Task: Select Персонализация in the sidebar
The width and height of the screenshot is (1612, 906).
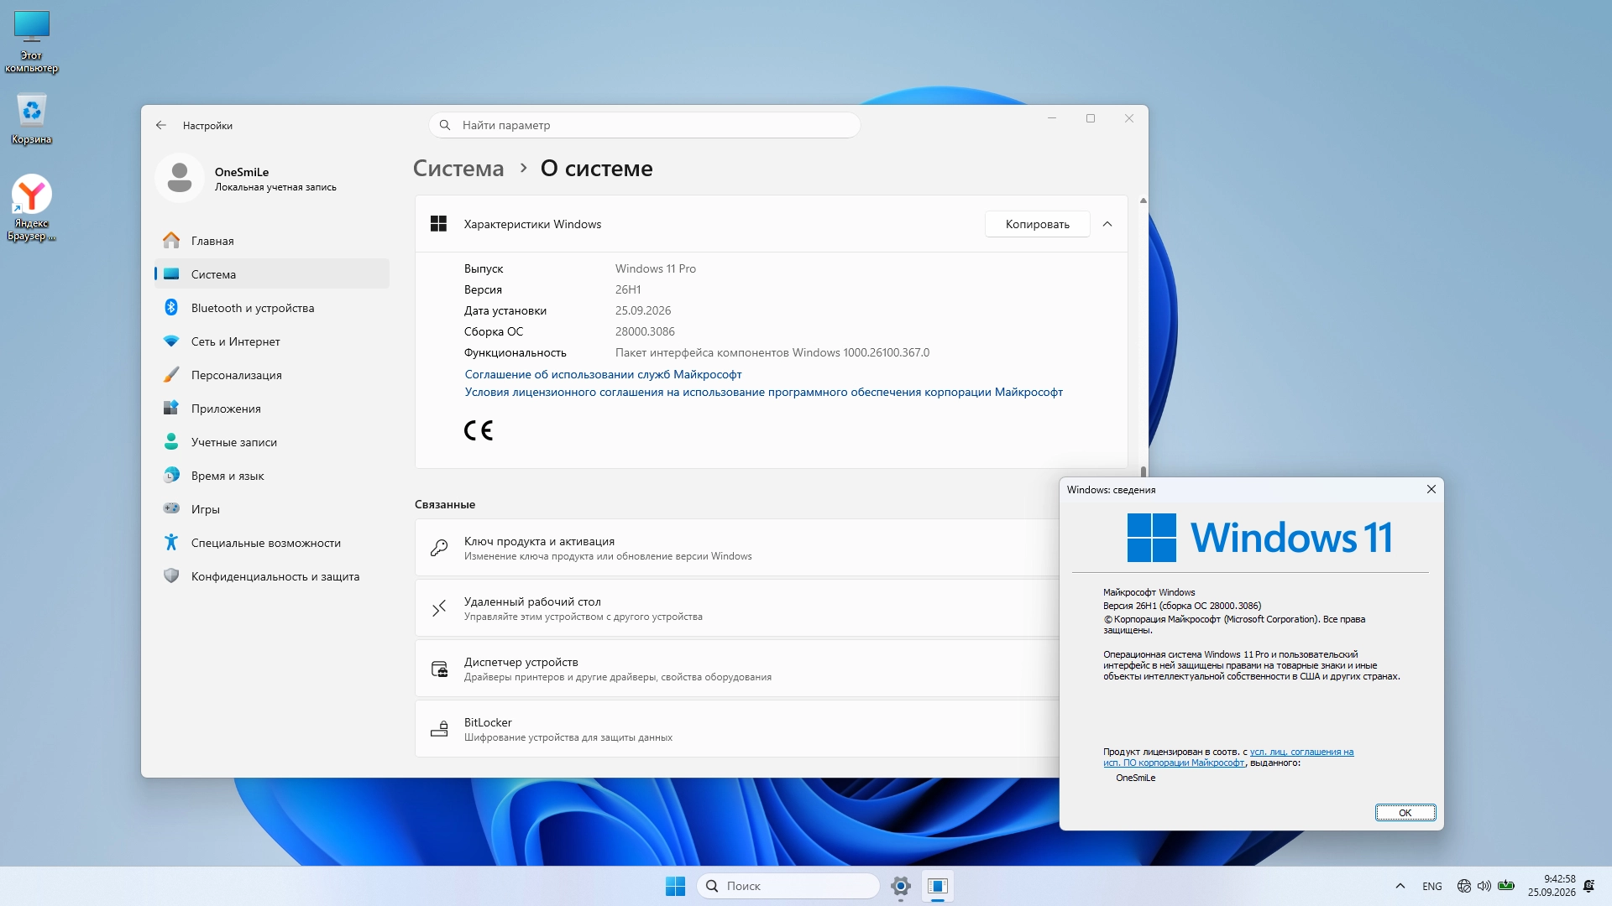Action: tap(272, 375)
